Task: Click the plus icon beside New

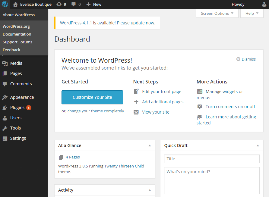Action: (88, 4)
